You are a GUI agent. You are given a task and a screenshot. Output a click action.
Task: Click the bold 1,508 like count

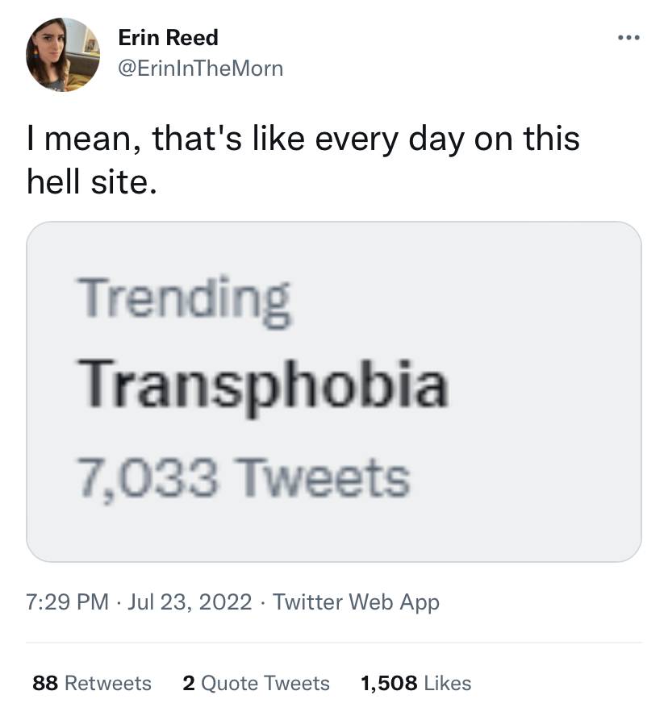point(389,684)
